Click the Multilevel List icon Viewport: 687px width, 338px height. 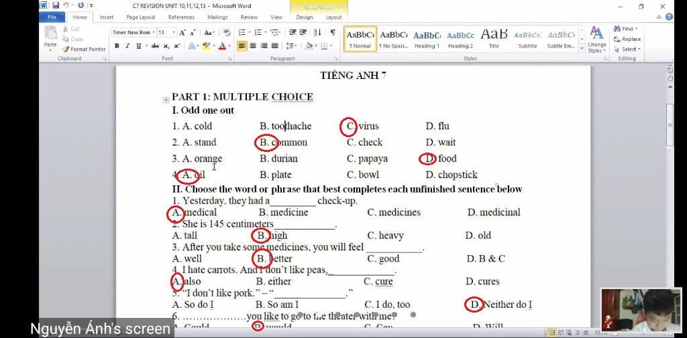275,32
